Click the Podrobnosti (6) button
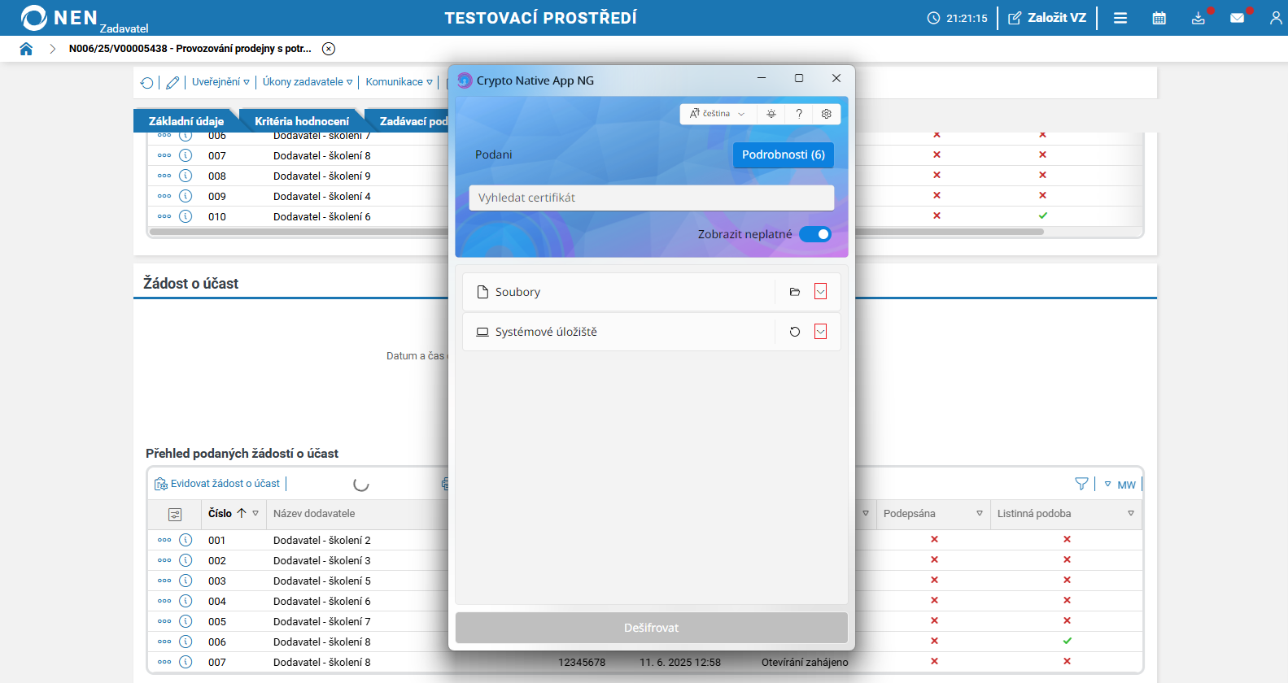 click(784, 154)
